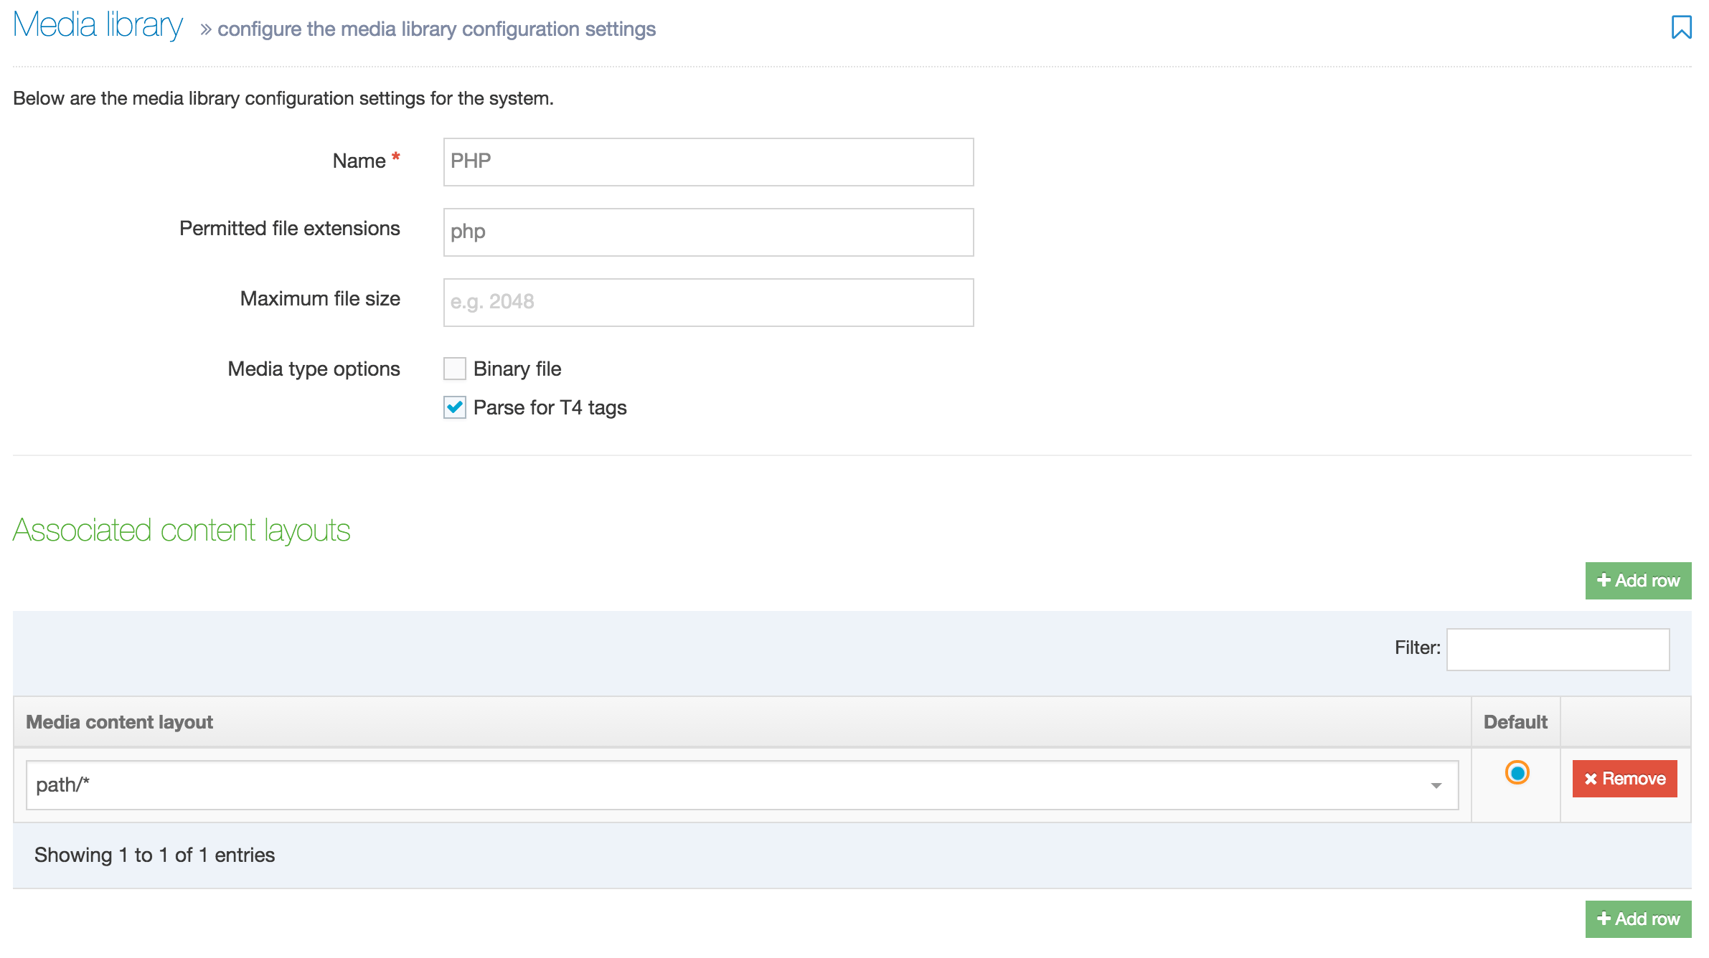The width and height of the screenshot is (1709, 958).
Task: Click the plus icon on bottom Add row
Action: [1604, 919]
